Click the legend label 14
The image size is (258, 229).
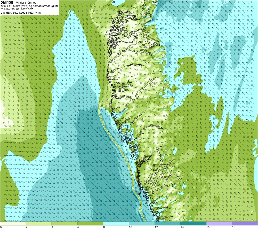[x=182, y=227]
